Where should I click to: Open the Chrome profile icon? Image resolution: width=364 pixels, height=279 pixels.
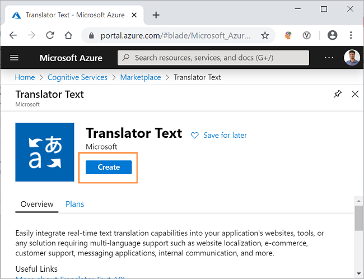pos(332,35)
